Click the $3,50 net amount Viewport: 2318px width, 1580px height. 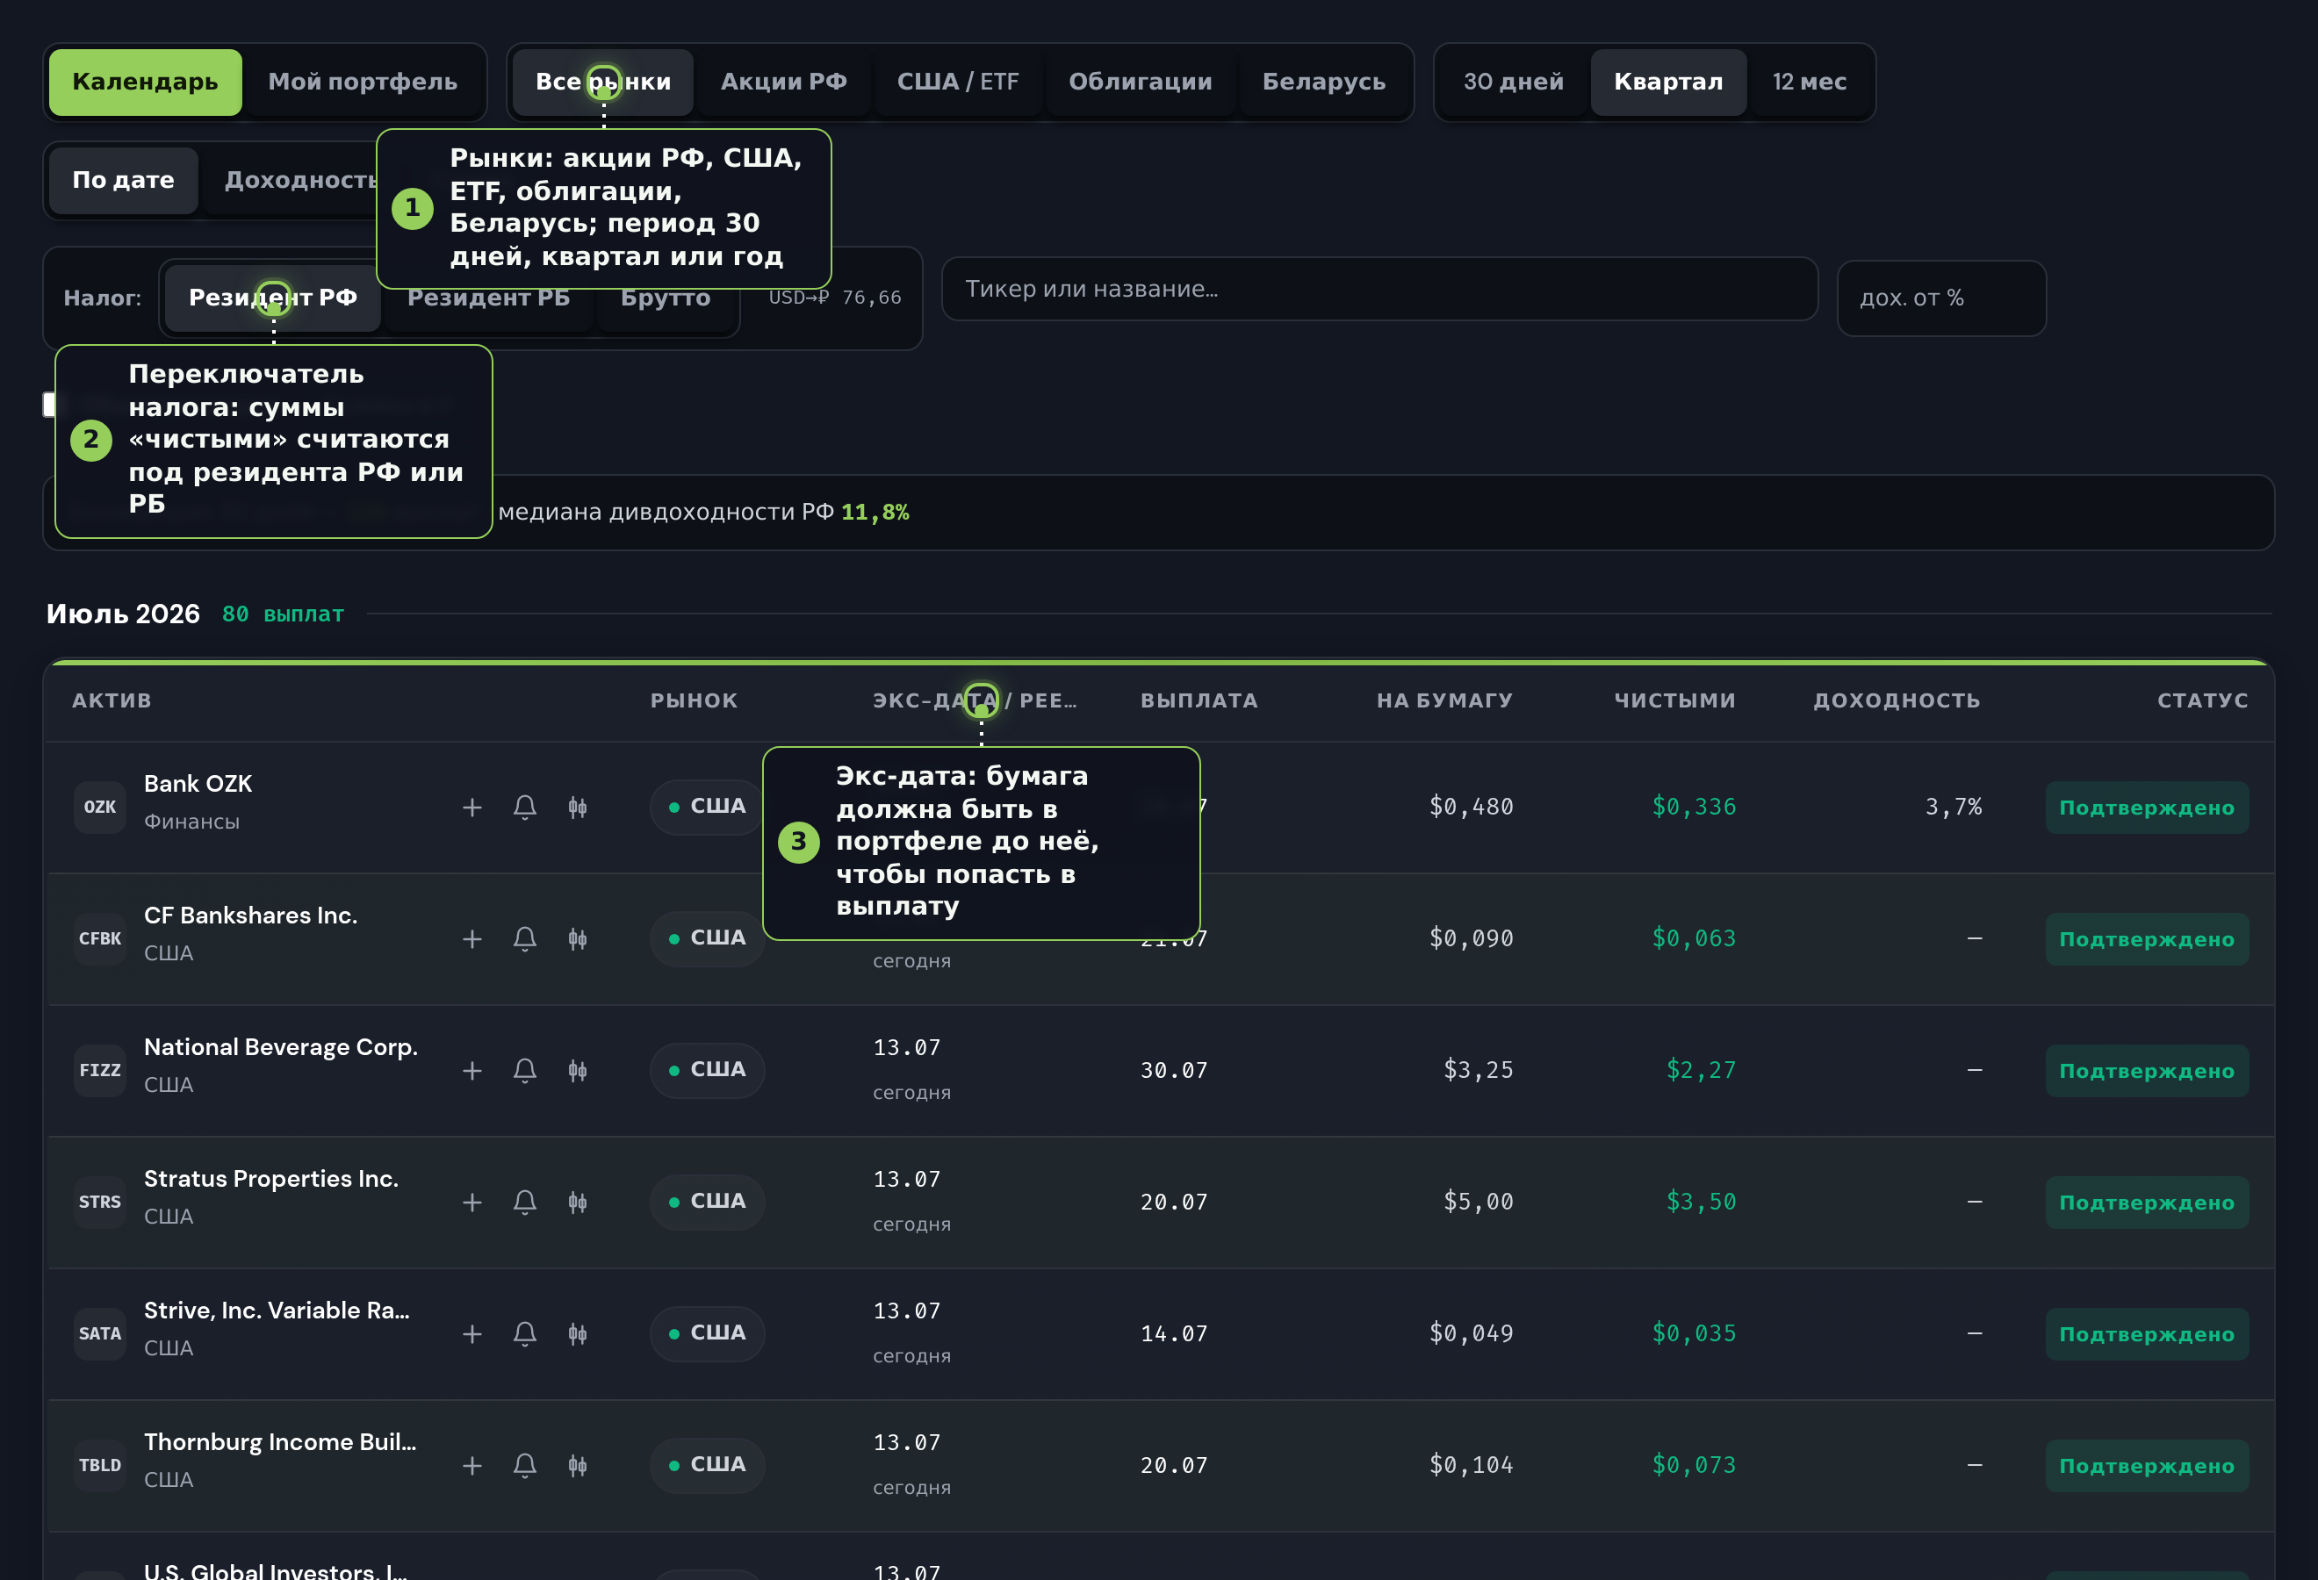pos(1701,1201)
